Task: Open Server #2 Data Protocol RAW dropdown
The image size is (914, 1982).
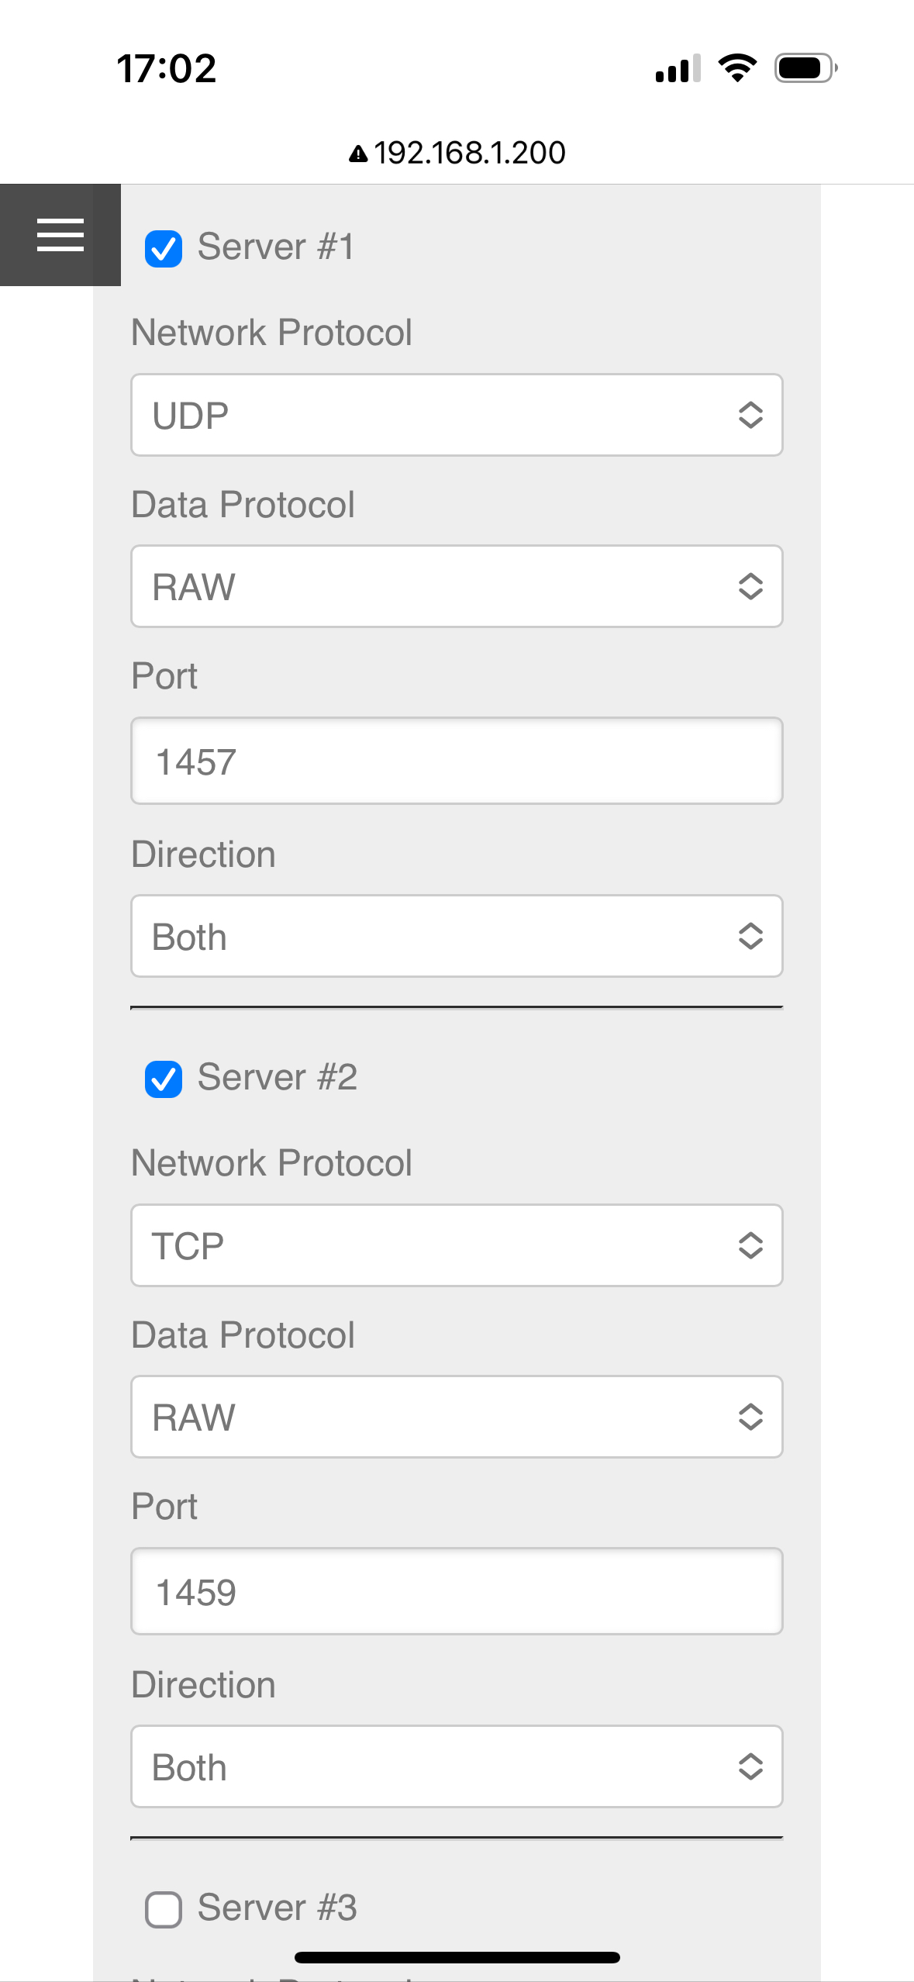Action: [x=457, y=1417]
